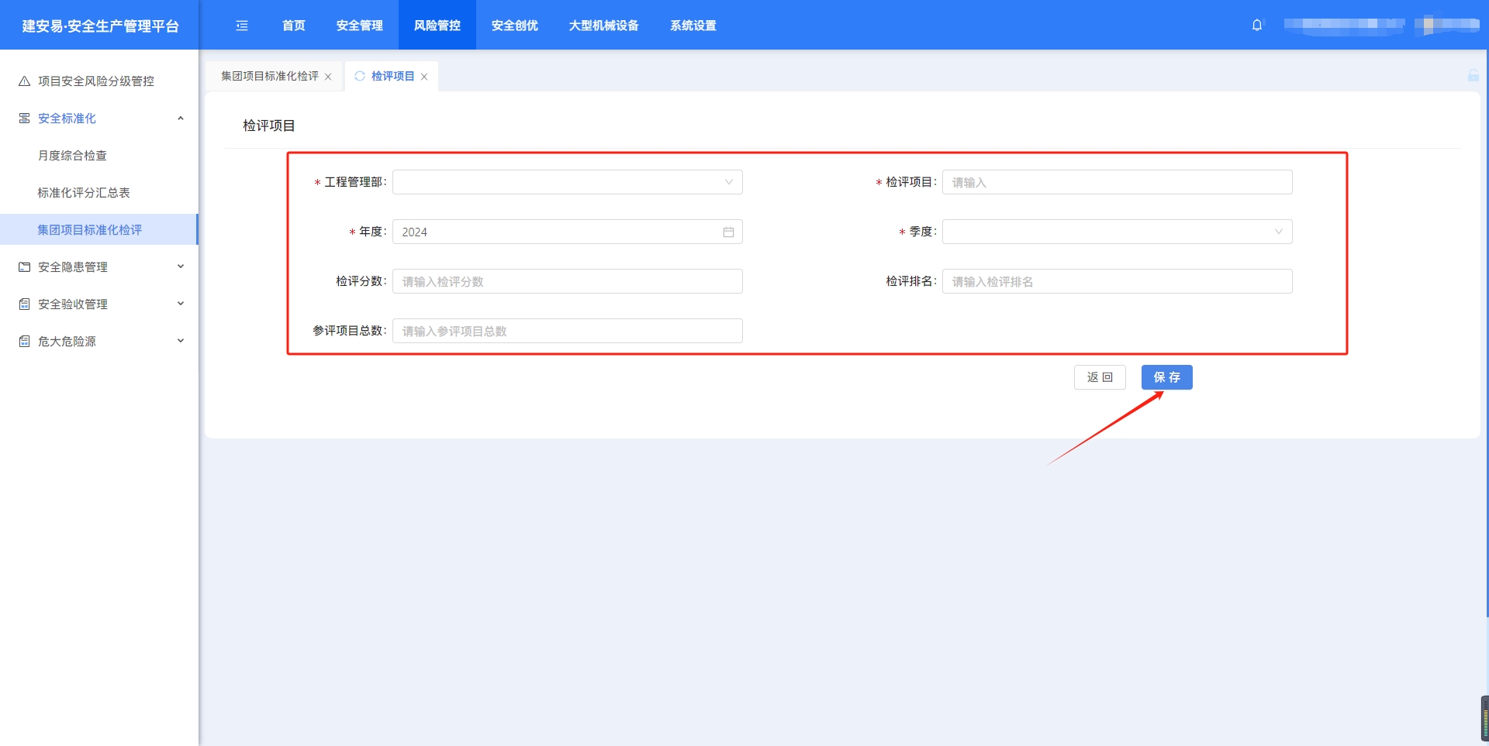This screenshot has height=746, width=1489.
Task: Click the calendar icon in 年度 field
Action: click(x=728, y=232)
